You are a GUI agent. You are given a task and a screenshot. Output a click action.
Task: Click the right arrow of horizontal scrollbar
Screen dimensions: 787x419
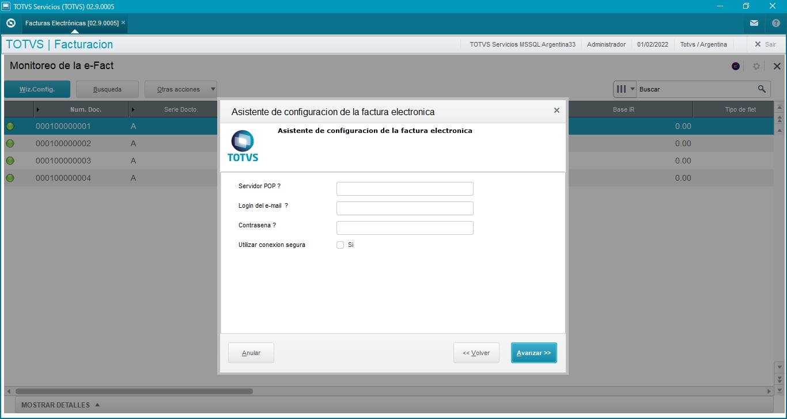coord(769,391)
